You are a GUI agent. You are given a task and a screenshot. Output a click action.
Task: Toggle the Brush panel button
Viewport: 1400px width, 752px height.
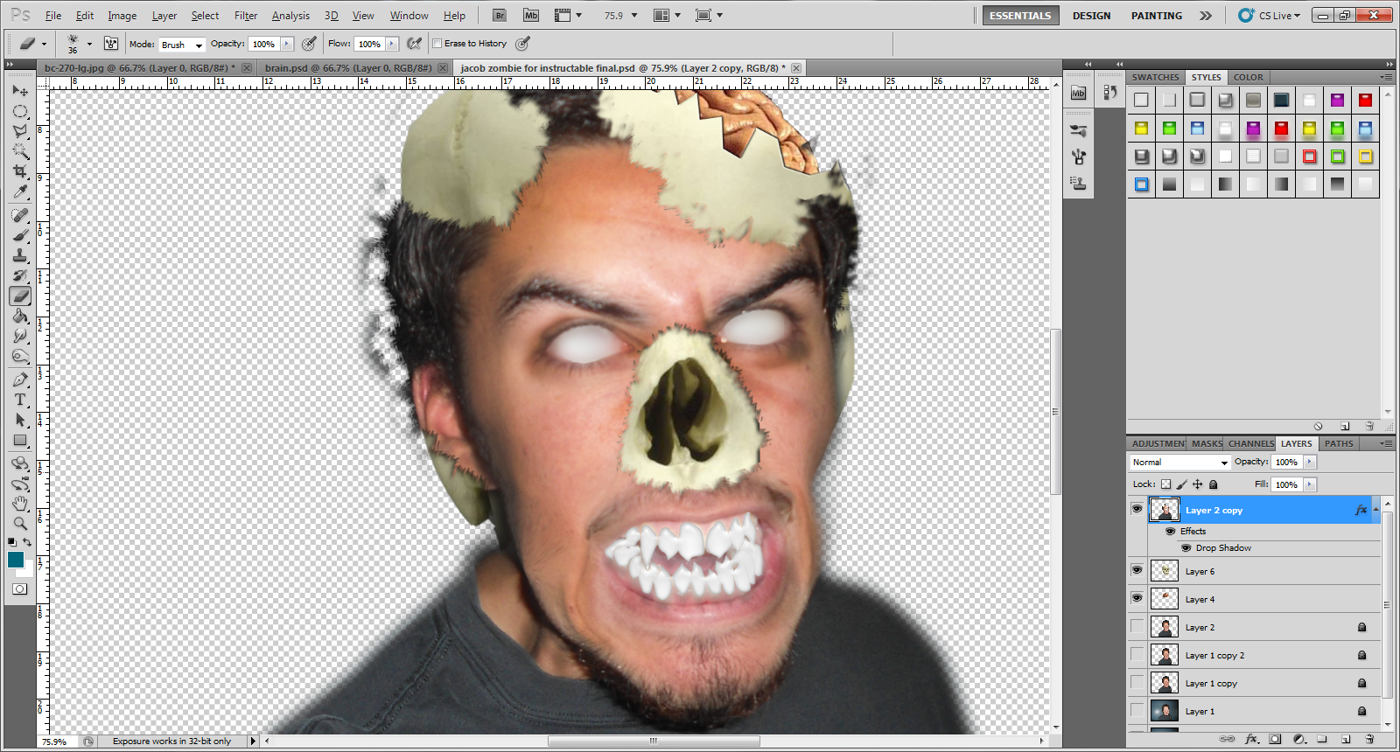(x=111, y=44)
